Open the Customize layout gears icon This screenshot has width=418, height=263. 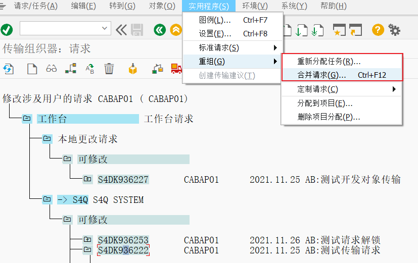click(394, 30)
